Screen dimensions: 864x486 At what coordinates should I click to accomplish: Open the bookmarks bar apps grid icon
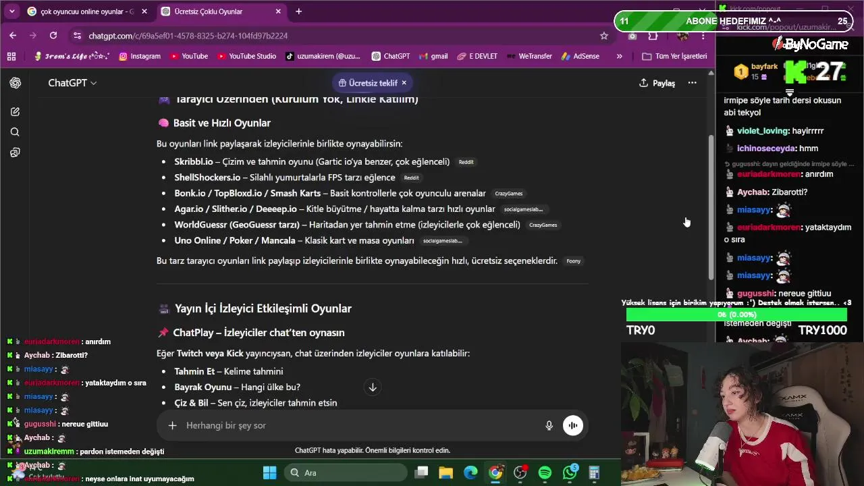[x=11, y=56]
